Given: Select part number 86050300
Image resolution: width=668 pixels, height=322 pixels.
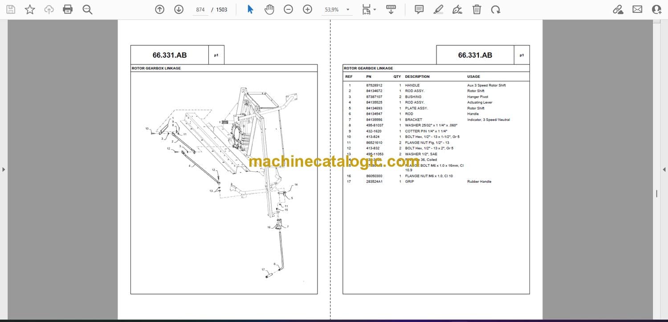Looking at the screenshot, I should tap(374, 176).
